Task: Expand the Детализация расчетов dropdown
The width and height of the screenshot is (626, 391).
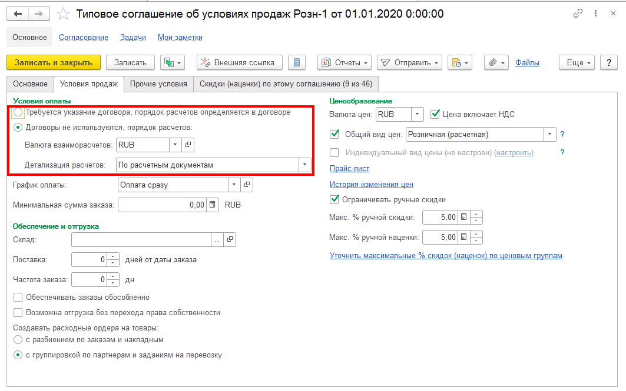Action: pyautogui.click(x=305, y=165)
